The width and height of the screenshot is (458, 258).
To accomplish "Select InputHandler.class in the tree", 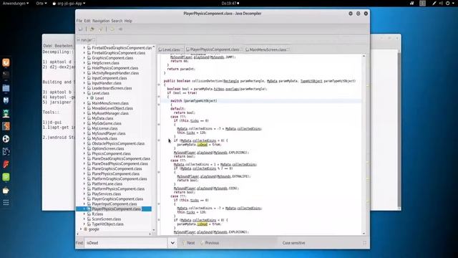I will click(107, 83).
